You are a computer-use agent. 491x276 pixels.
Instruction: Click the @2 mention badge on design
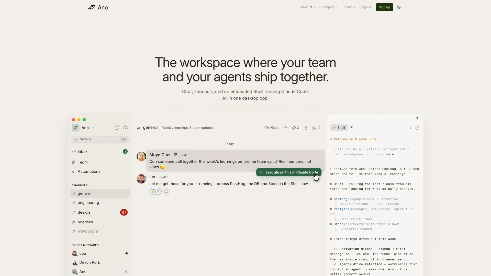[x=124, y=212]
